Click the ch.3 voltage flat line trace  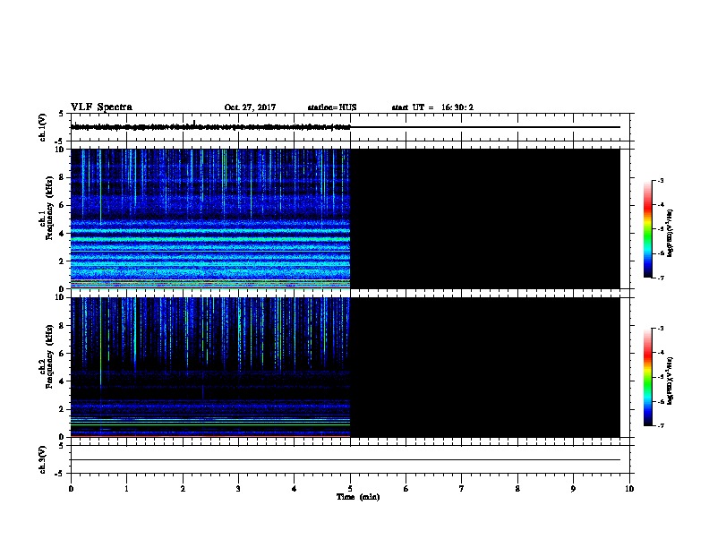pyautogui.click(x=346, y=460)
